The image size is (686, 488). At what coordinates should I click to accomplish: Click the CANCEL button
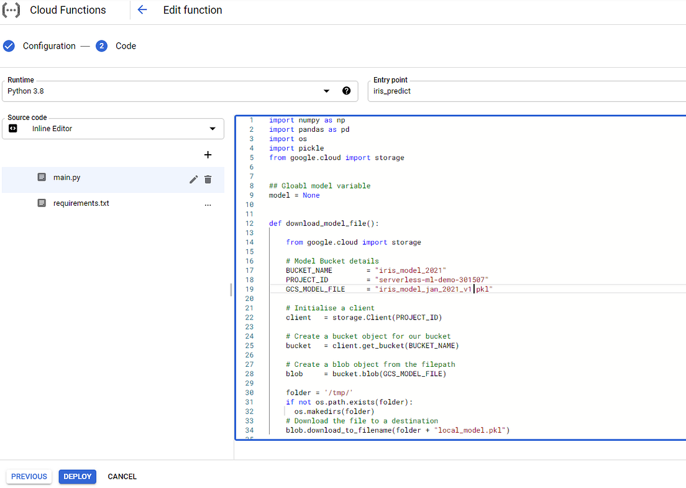[x=121, y=476]
